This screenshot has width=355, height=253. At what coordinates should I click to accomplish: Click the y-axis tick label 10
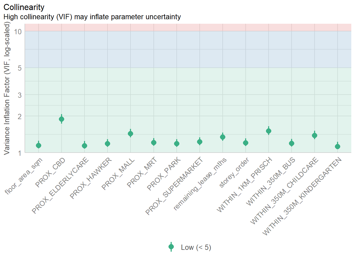[18, 32]
